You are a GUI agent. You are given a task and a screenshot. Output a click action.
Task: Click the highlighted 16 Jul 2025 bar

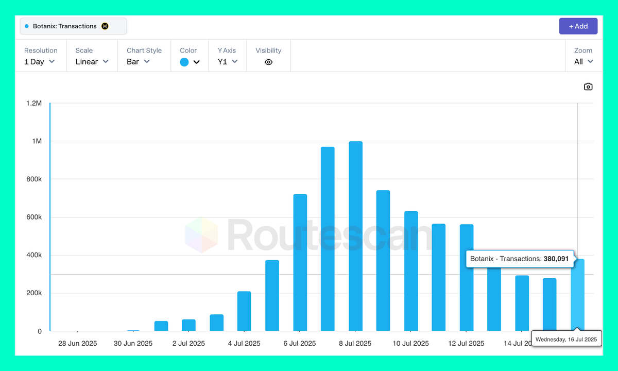coord(577,295)
